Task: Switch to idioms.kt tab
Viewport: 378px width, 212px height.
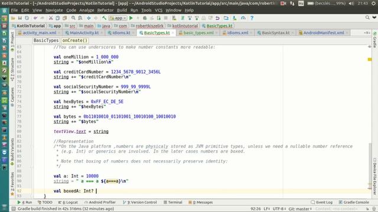Action: [x=121, y=33]
